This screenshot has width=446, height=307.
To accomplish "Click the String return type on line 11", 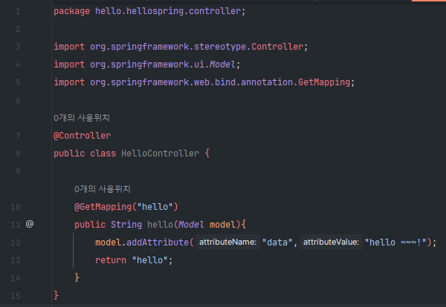I will click(x=126, y=225).
